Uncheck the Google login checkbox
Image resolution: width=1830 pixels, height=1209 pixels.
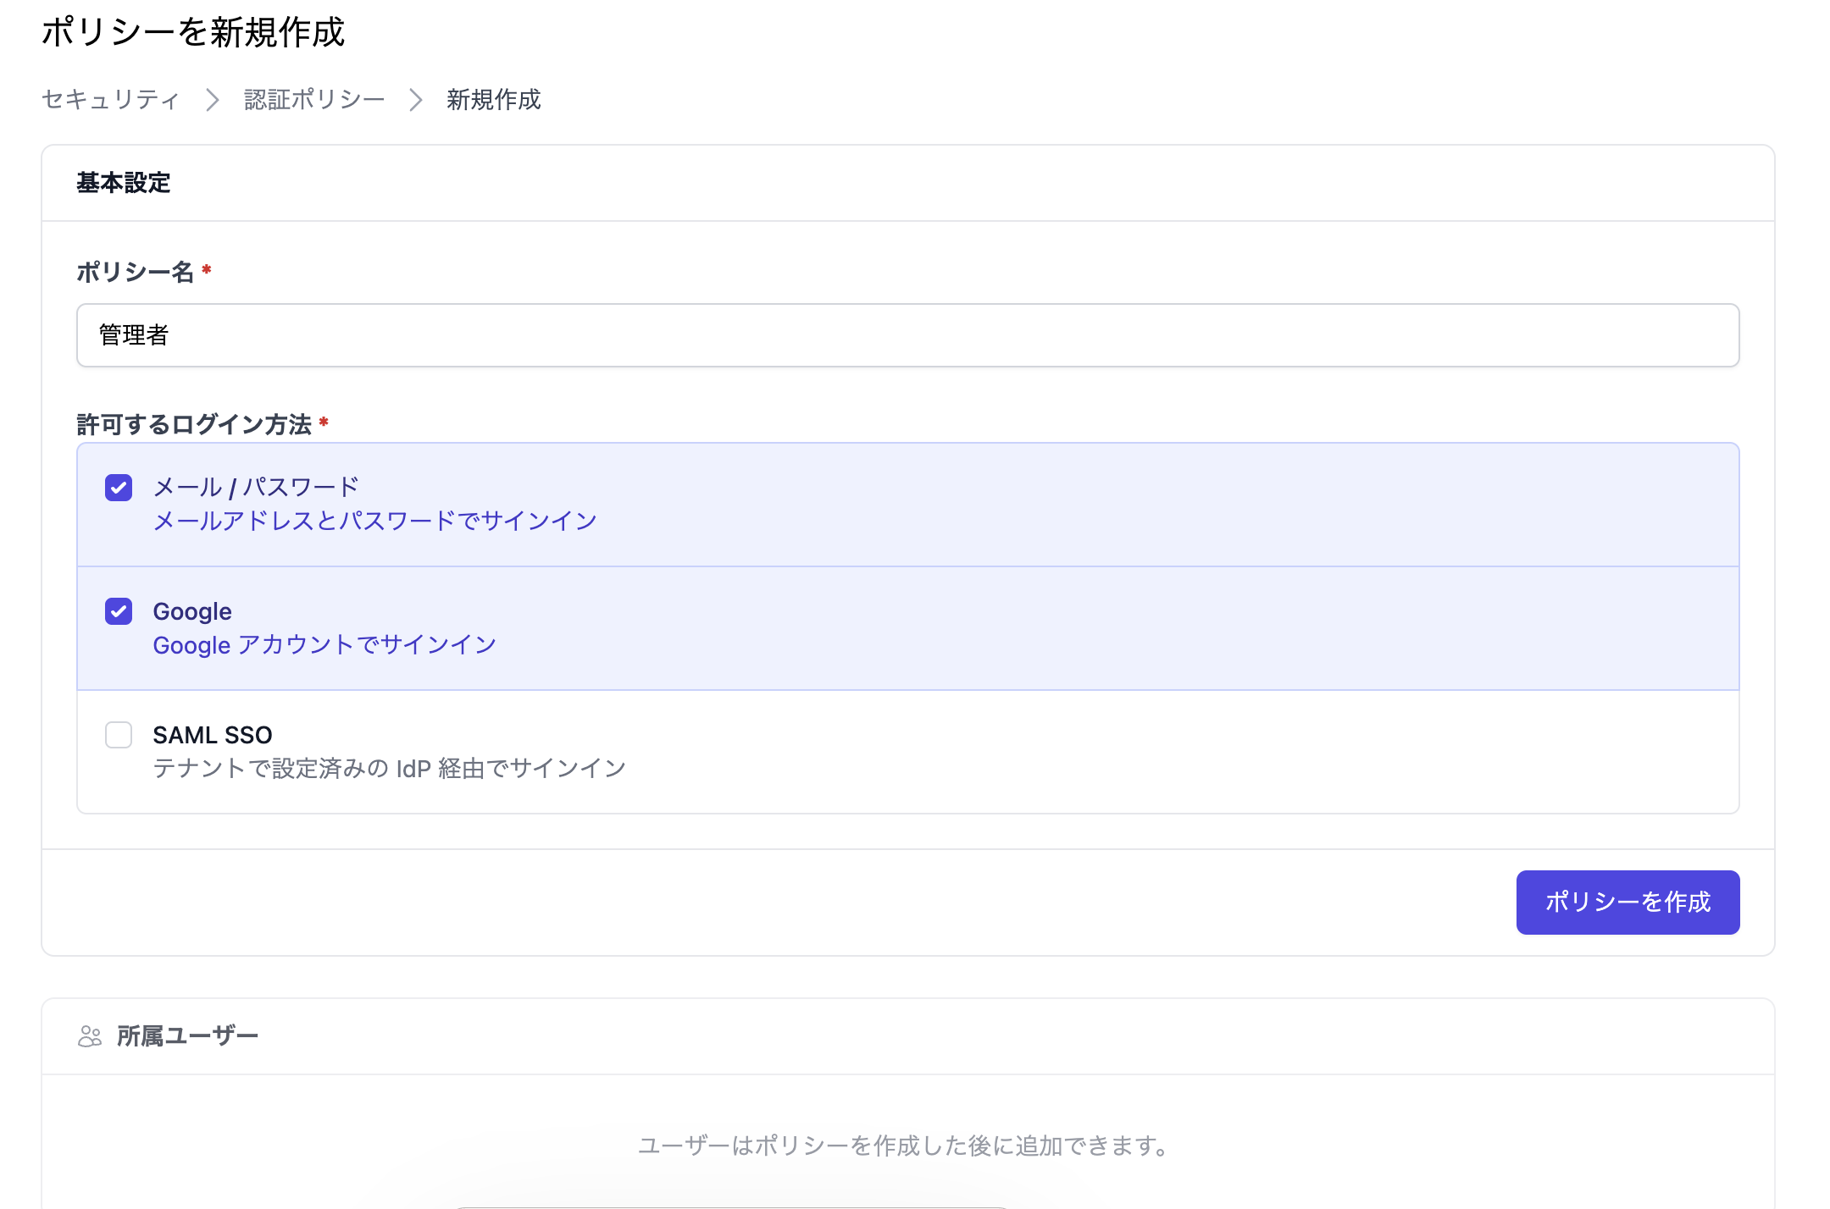[119, 611]
